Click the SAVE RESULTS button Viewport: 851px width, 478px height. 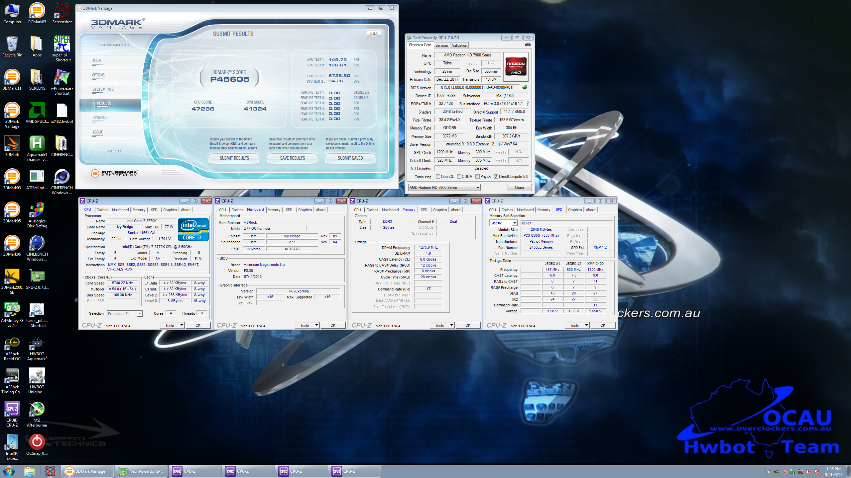(x=292, y=158)
